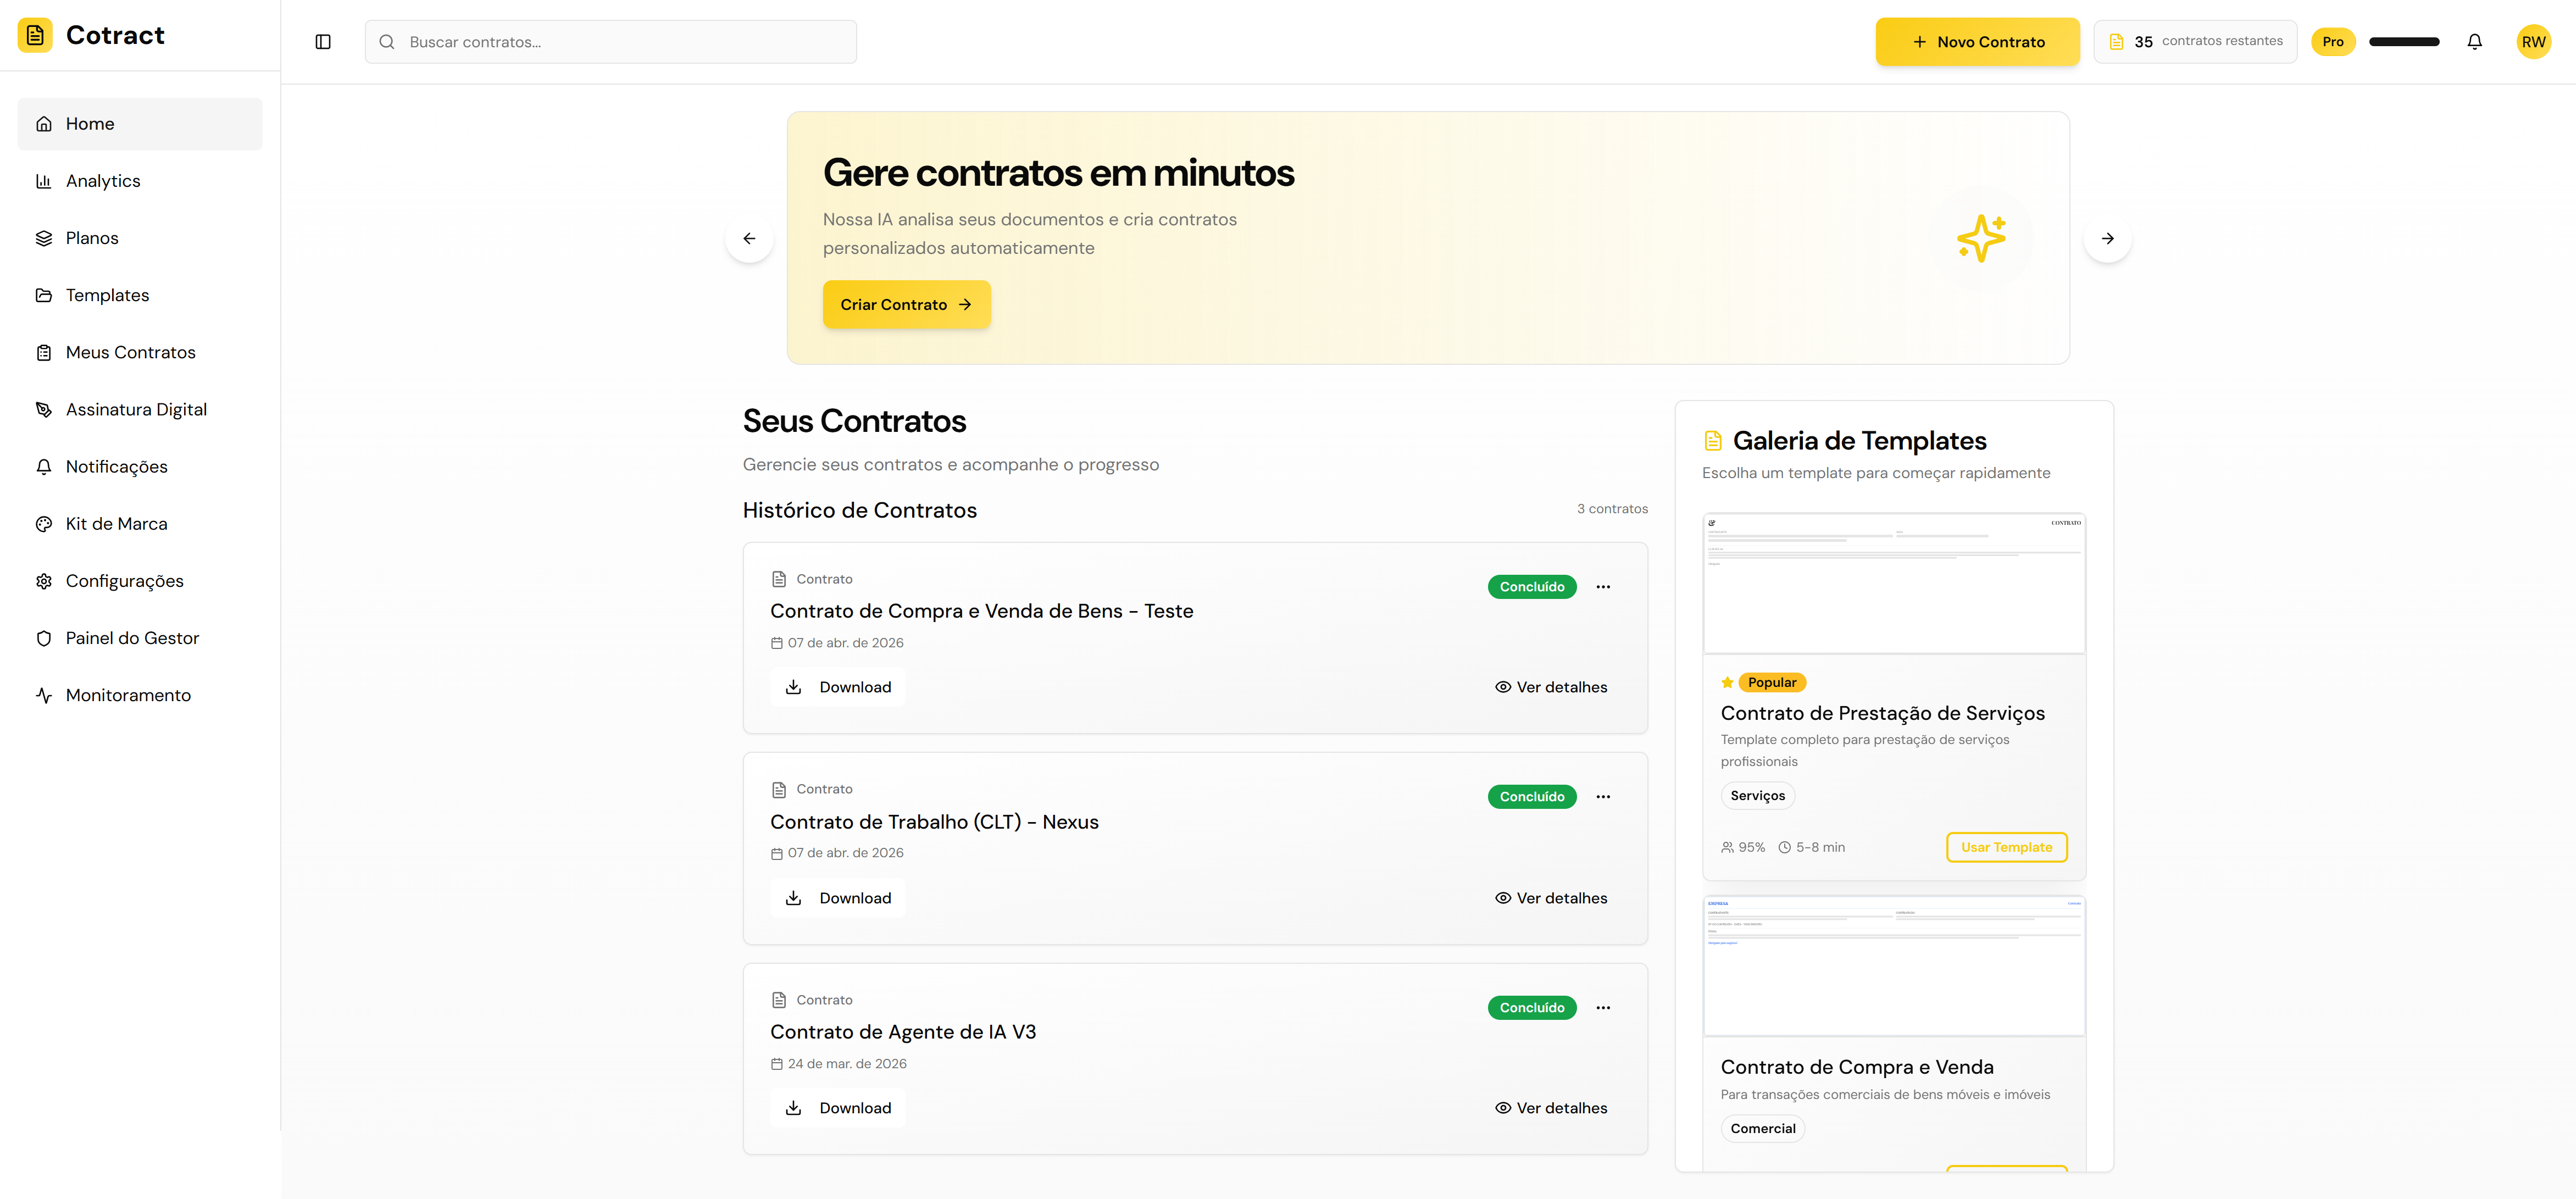Open Meus Contratos from sidebar

tap(130, 352)
